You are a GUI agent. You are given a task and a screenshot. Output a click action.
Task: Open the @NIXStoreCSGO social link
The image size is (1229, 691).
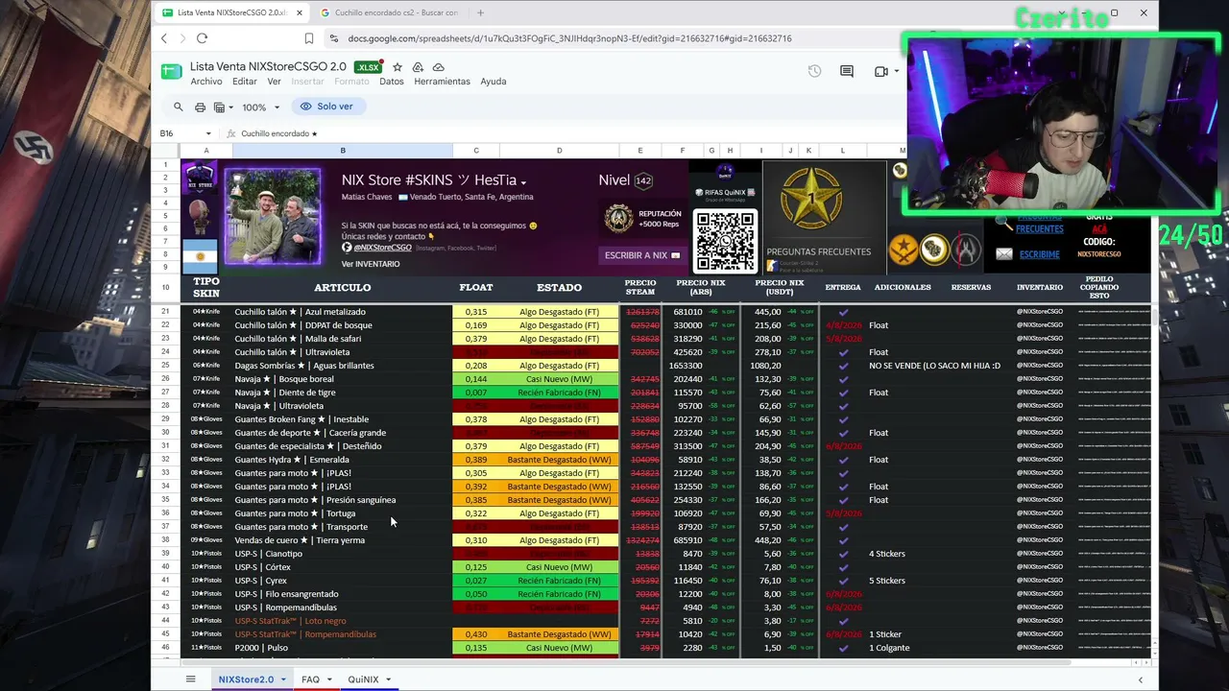(x=382, y=248)
